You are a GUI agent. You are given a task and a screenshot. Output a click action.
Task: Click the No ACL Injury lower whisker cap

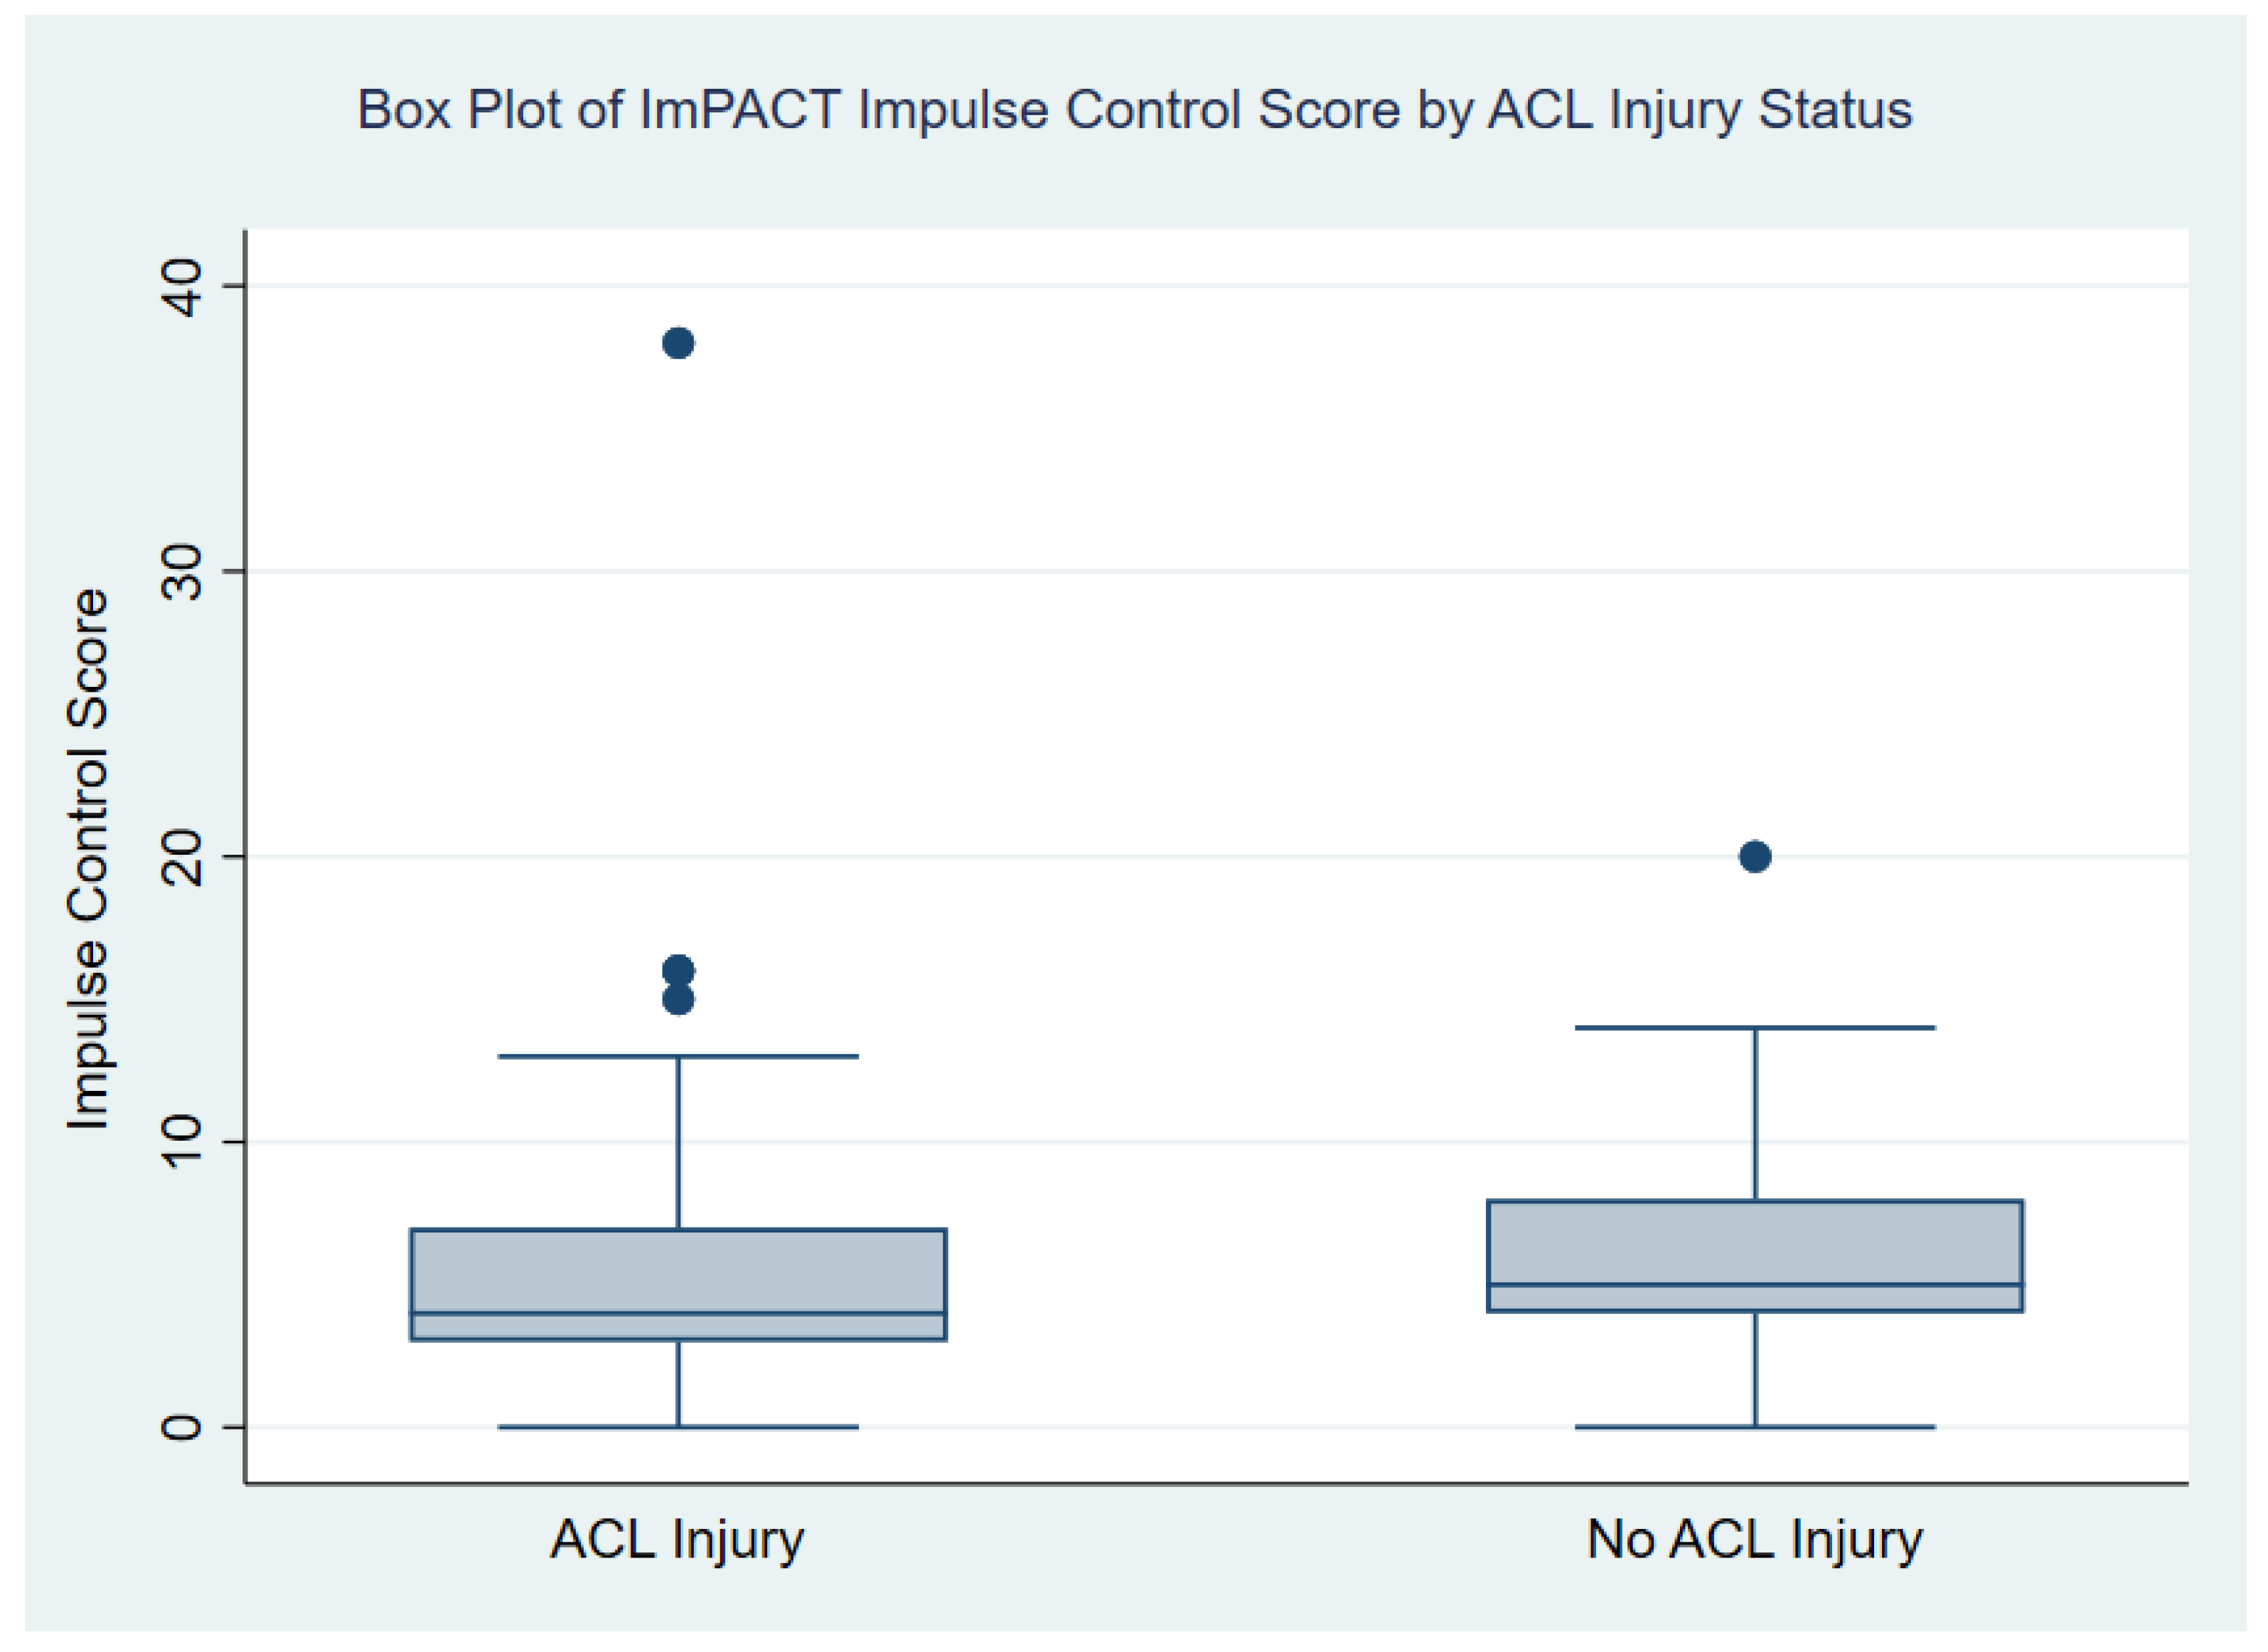(1755, 1427)
